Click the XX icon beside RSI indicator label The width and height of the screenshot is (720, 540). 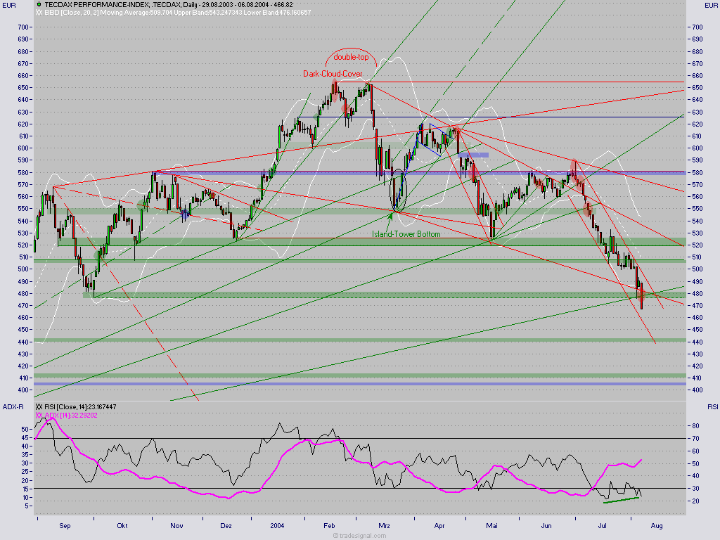tap(39, 406)
